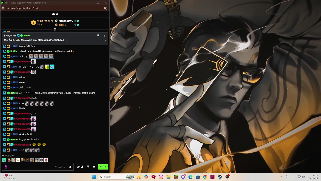321x181 pixels.
Task: Open linktr.ee/pthmkk link in pinned message
Action: point(51,40)
